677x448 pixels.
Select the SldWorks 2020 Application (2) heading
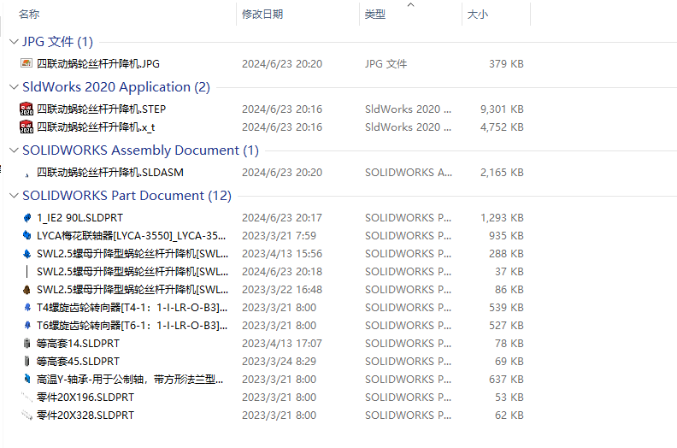click(116, 87)
